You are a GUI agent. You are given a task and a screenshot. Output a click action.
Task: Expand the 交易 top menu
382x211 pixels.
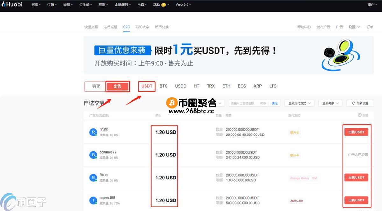pyautogui.click(x=68, y=5)
